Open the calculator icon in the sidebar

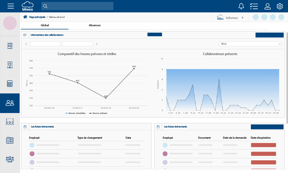point(10,84)
